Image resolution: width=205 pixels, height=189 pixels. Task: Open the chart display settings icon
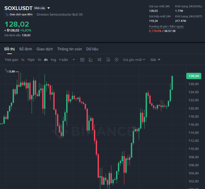108,60
